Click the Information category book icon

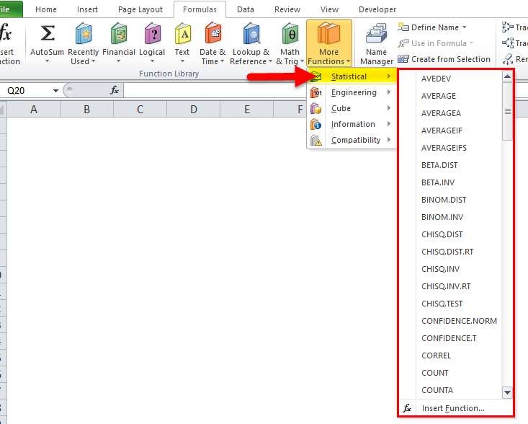pos(316,124)
